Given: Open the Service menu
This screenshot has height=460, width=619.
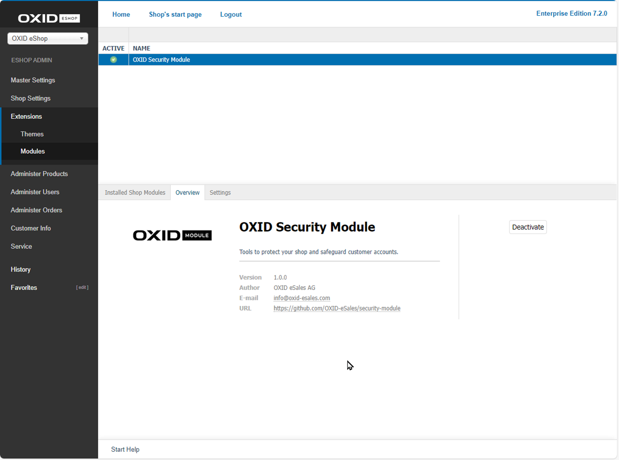Looking at the screenshot, I should pos(21,247).
